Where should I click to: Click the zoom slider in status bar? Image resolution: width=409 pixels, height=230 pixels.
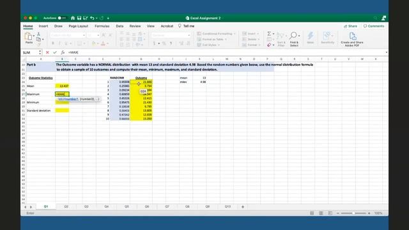353,213
